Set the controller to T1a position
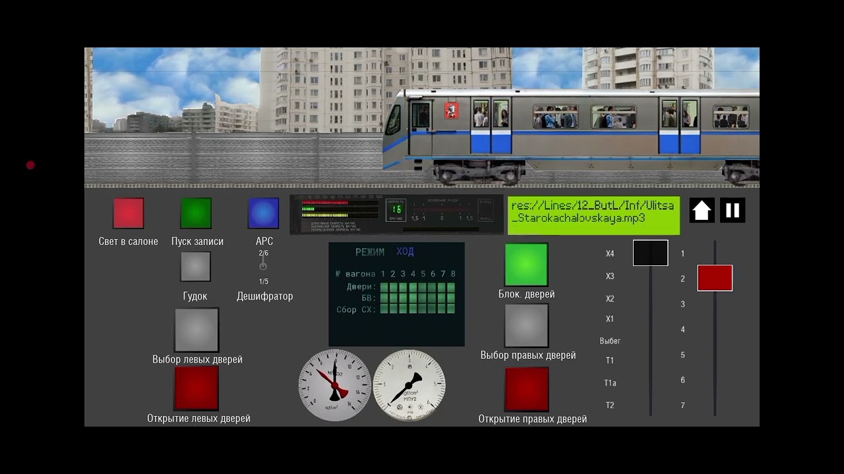 [x=610, y=383]
